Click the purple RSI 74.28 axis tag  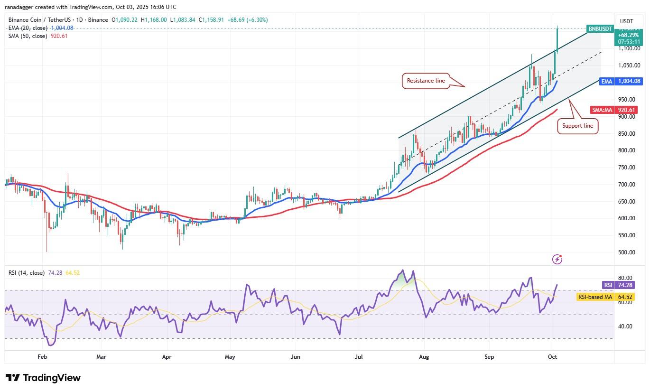pyautogui.click(x=619, y=285)
